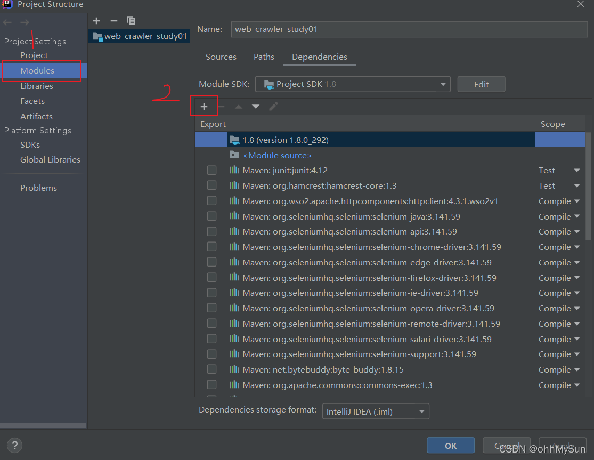Switch to the Sources tab
This screenshot has height=460, width=594.
[x=221, y=57]
